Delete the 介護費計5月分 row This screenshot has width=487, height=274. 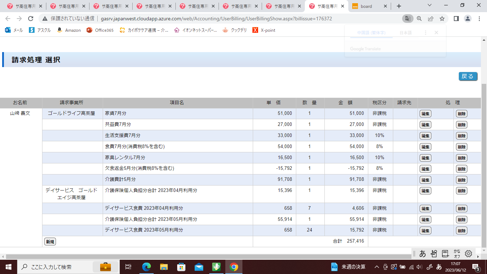pyautogui.click(x=461, y=180)
